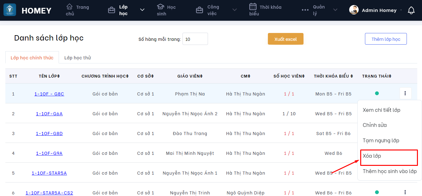Click the rows per page input field
The image size is (422, 196).
[x=195, y=39]
